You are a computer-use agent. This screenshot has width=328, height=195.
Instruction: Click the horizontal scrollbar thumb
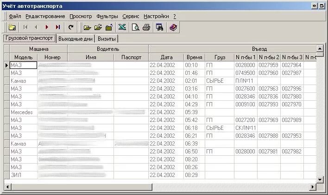(x=82, y=187)
